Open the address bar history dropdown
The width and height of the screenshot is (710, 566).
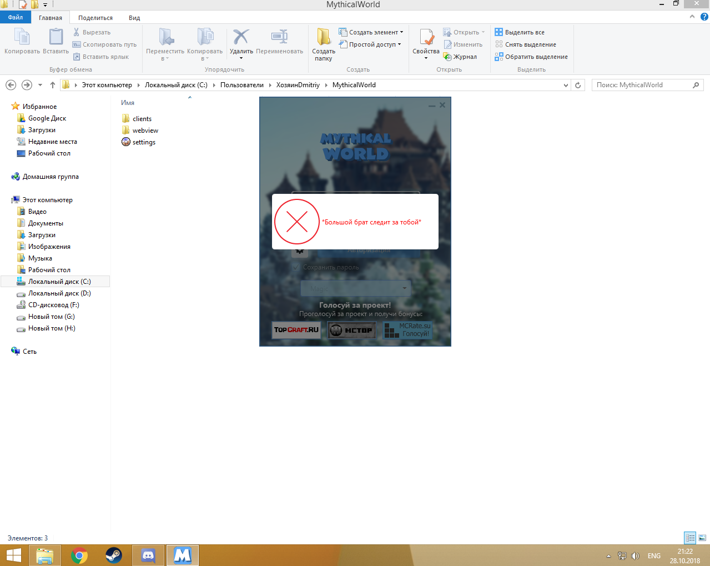pos(566,85)
